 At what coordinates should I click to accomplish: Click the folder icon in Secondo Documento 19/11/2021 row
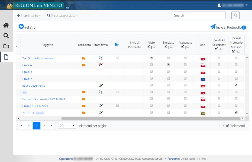[84, 99]
